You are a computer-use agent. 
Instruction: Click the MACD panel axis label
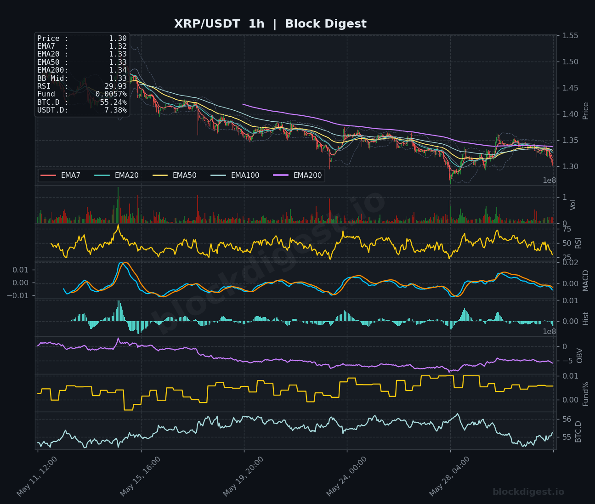(585, 280)
